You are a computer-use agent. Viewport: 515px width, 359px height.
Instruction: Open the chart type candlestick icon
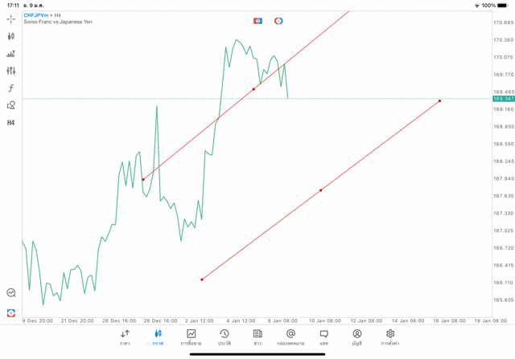click(11, 36)
